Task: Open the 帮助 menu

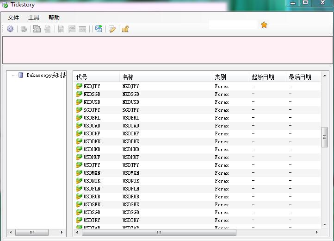Action: click(x=54, y=18)
